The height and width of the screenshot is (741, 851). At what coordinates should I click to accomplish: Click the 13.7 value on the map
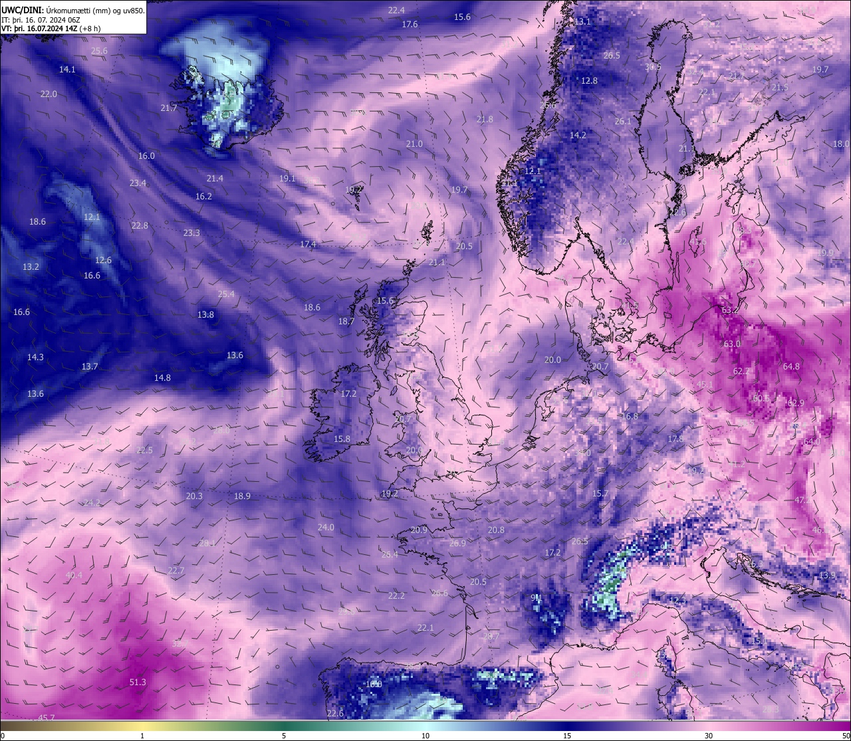coord(90,366)
